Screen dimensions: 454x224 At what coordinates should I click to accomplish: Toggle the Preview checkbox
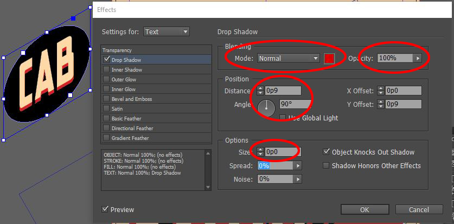[x=105, y=209]
